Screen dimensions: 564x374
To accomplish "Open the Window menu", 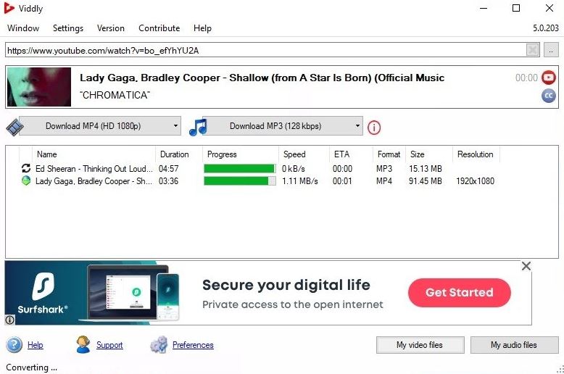I will tap(23, 28).
